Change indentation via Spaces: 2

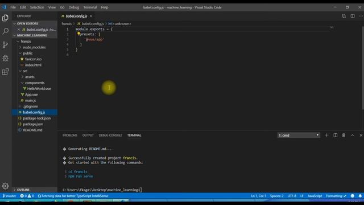tap(276, 196)
